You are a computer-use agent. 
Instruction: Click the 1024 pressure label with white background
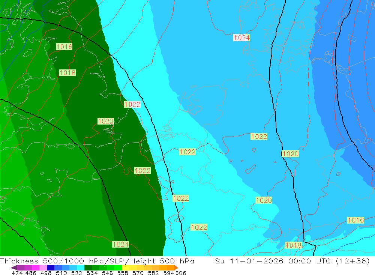(x=241, y=38)
